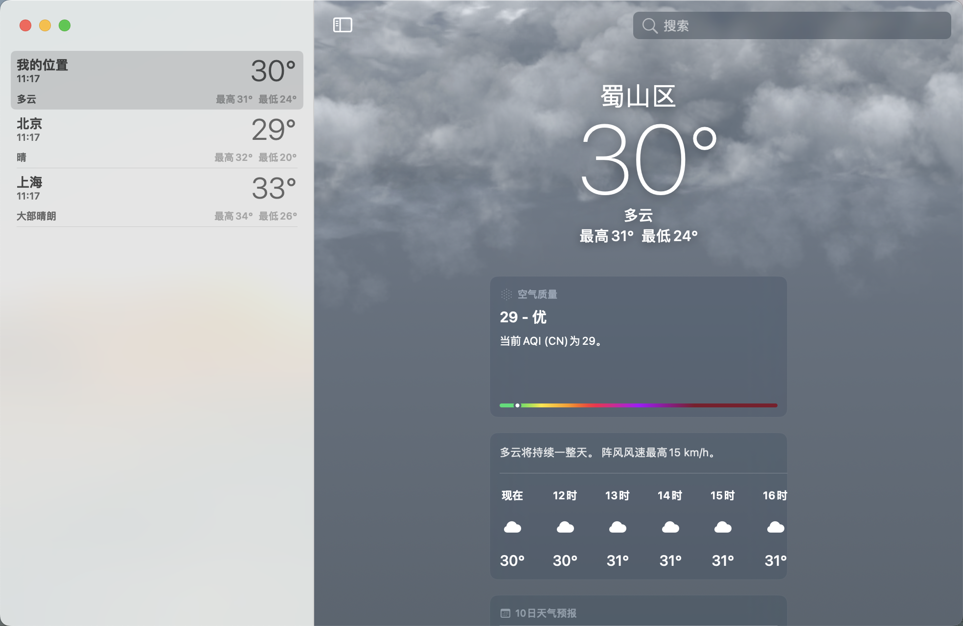Click the cloud icon under 现在
Image resolution: width=963 pixels, height=626 pixels.
point(512,527)
